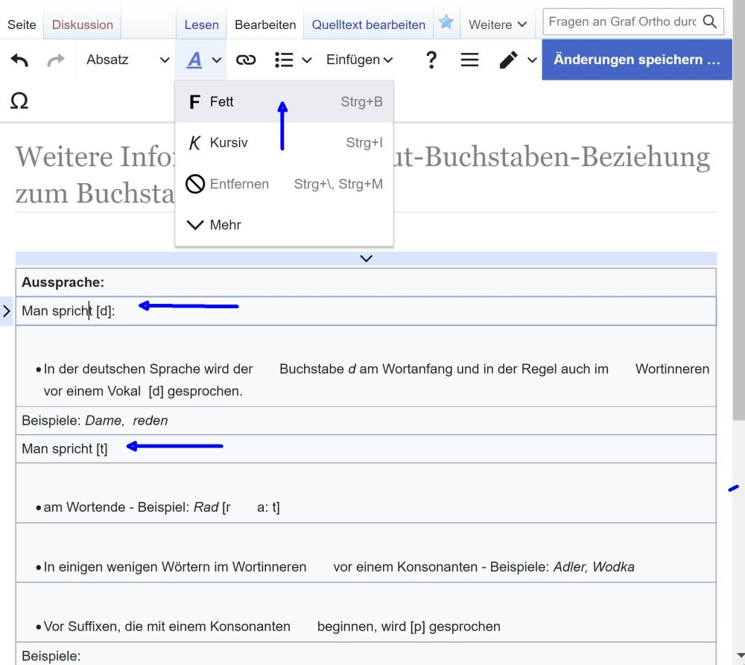Open the pencil edit mode dropdown
Image resolution: width=745 pixels, height=665 pixels.
pyautogui.click(x=517, y=60)
